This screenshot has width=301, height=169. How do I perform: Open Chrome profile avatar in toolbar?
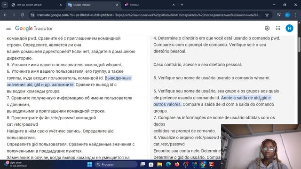coord(287,15)
